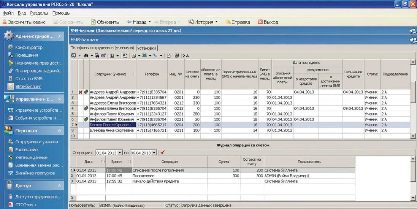The image size is (417, 209).
Task: Select the Начало действия кредита row
Action: 212,181
